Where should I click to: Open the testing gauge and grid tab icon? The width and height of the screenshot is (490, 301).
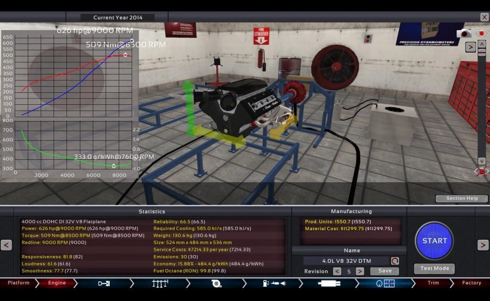[x=385, y=283]
